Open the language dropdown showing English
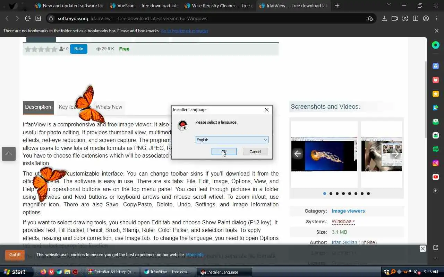The width and height of the screenshot is (444, 277). pos(232,140)
